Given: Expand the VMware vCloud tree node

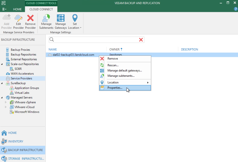Looking at the screenshot, I should [x=6, y=107].
